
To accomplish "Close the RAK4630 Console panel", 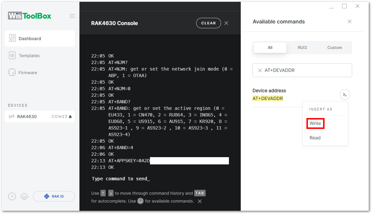I will [x=226, y=23].
